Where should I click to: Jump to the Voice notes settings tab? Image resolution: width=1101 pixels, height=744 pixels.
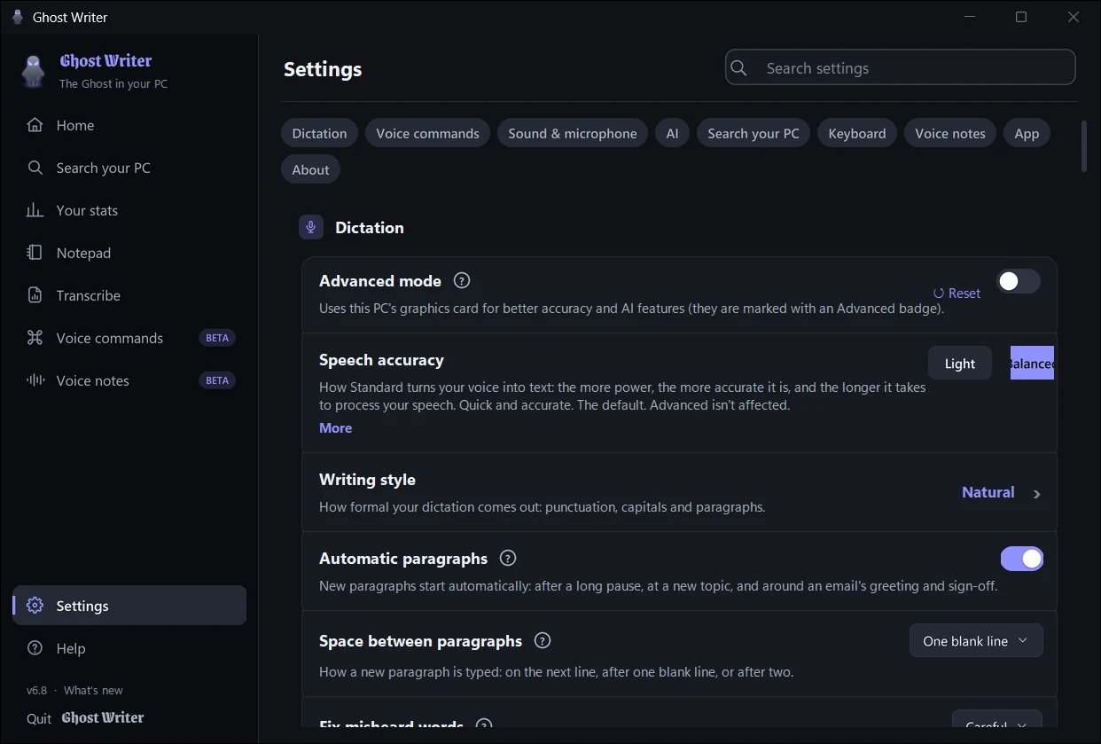[x=950, y=133]
